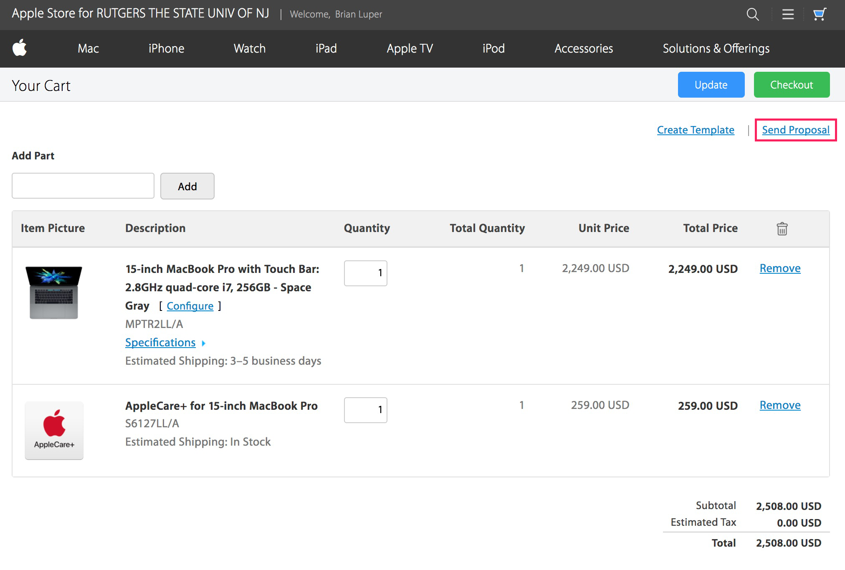Open the Create Template link
845x570 pixels.
(x=695, y=130)
